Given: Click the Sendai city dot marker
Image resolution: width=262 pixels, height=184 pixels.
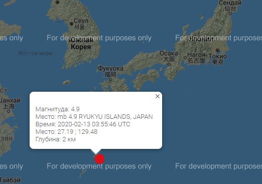Looking at the screenshot, I should pos(230,14).
